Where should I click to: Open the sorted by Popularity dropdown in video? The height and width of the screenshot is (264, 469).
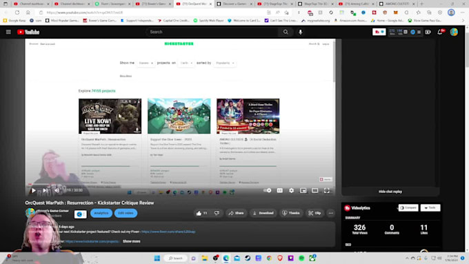coord(225,63)
